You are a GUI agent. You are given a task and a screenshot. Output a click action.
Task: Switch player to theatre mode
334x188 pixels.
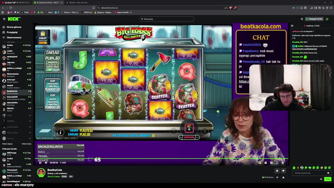point(271,163)
